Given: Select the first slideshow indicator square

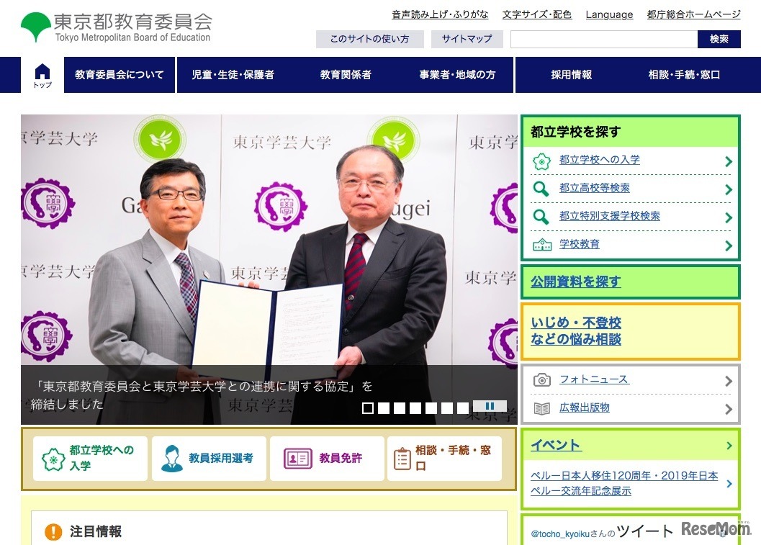Looking at the screenshot, I should [368, 408].
